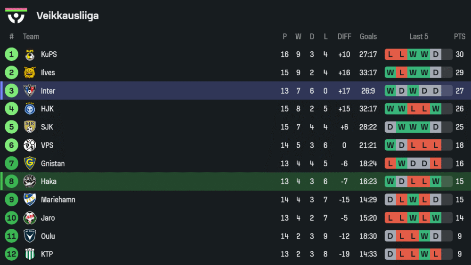Screen dimensions: 471x265
Task: Click HJK's most recent win form badge
Action: (x=436, y=109)
